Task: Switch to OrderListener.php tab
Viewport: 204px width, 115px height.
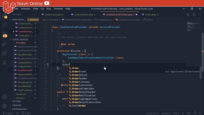Action: tap(83, 15)
